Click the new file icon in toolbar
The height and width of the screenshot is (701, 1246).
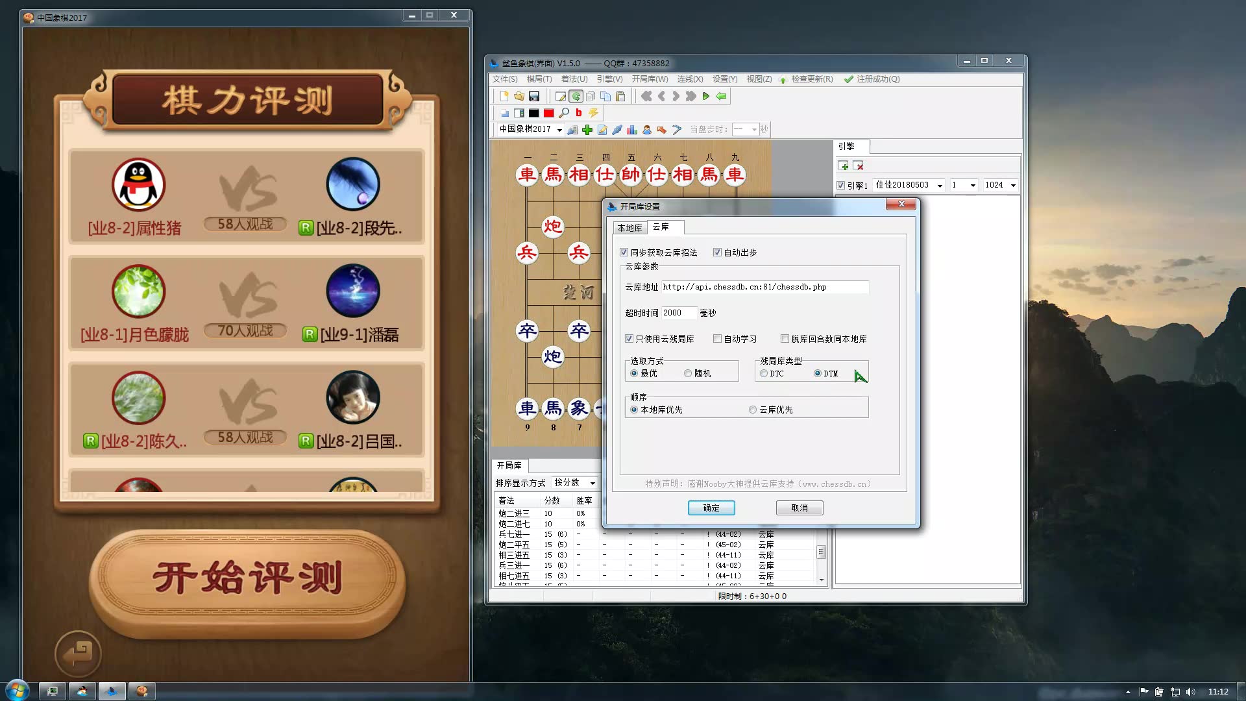coord(504,96)
